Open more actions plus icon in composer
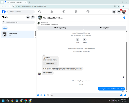The width and height of the screenshot is (129, 103). click(38, 95)
